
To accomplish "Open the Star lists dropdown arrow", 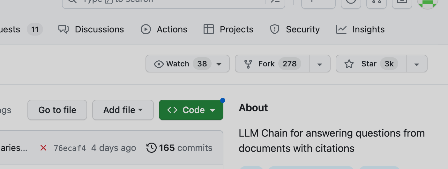I will pos(416,64).
